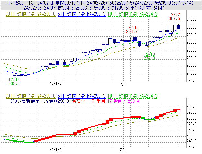
Task: Click the 300.0 axis value on lower chart
Action: click(192, 107)
